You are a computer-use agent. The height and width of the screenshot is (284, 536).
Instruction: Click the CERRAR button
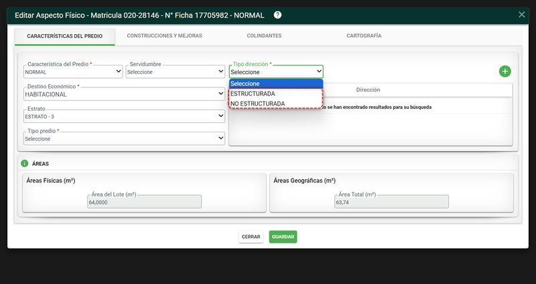pyautogui.click(x=251, y=237)
